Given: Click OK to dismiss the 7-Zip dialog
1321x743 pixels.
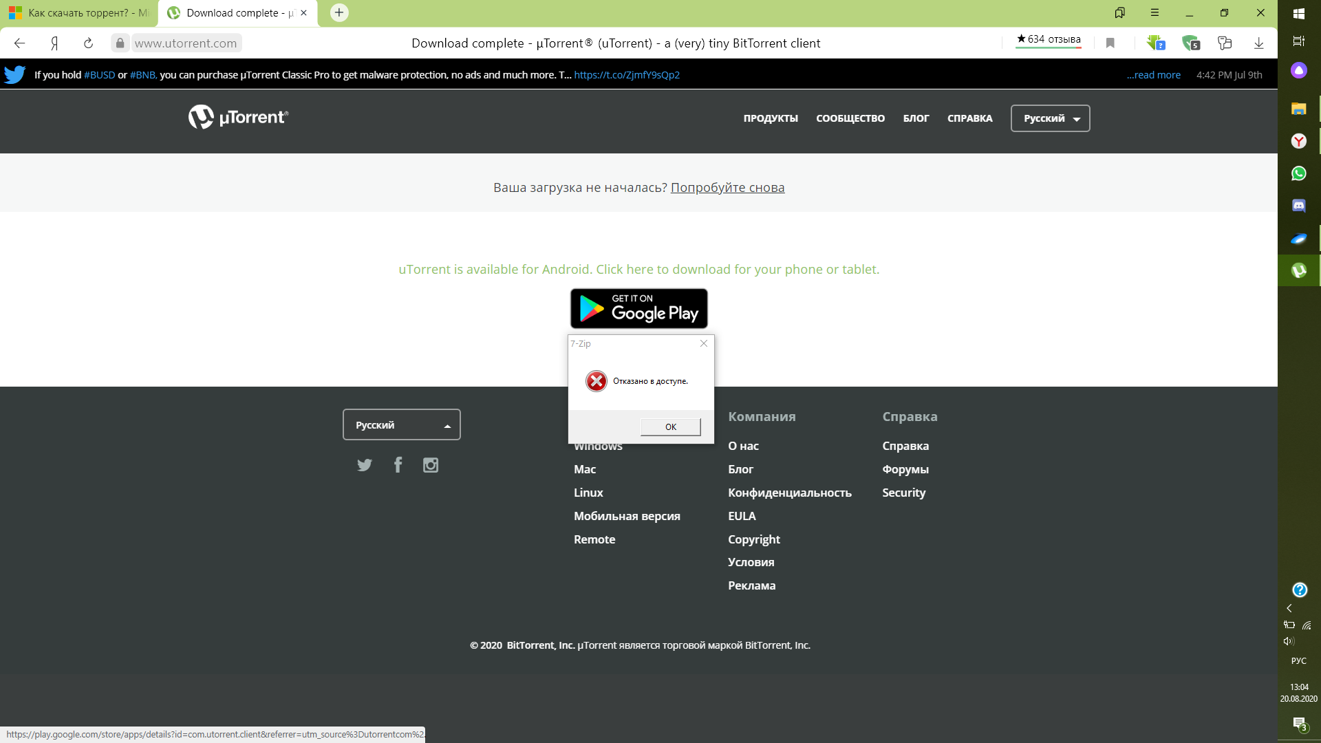Looking at the screenshot, I should click(x=671, y=427).
